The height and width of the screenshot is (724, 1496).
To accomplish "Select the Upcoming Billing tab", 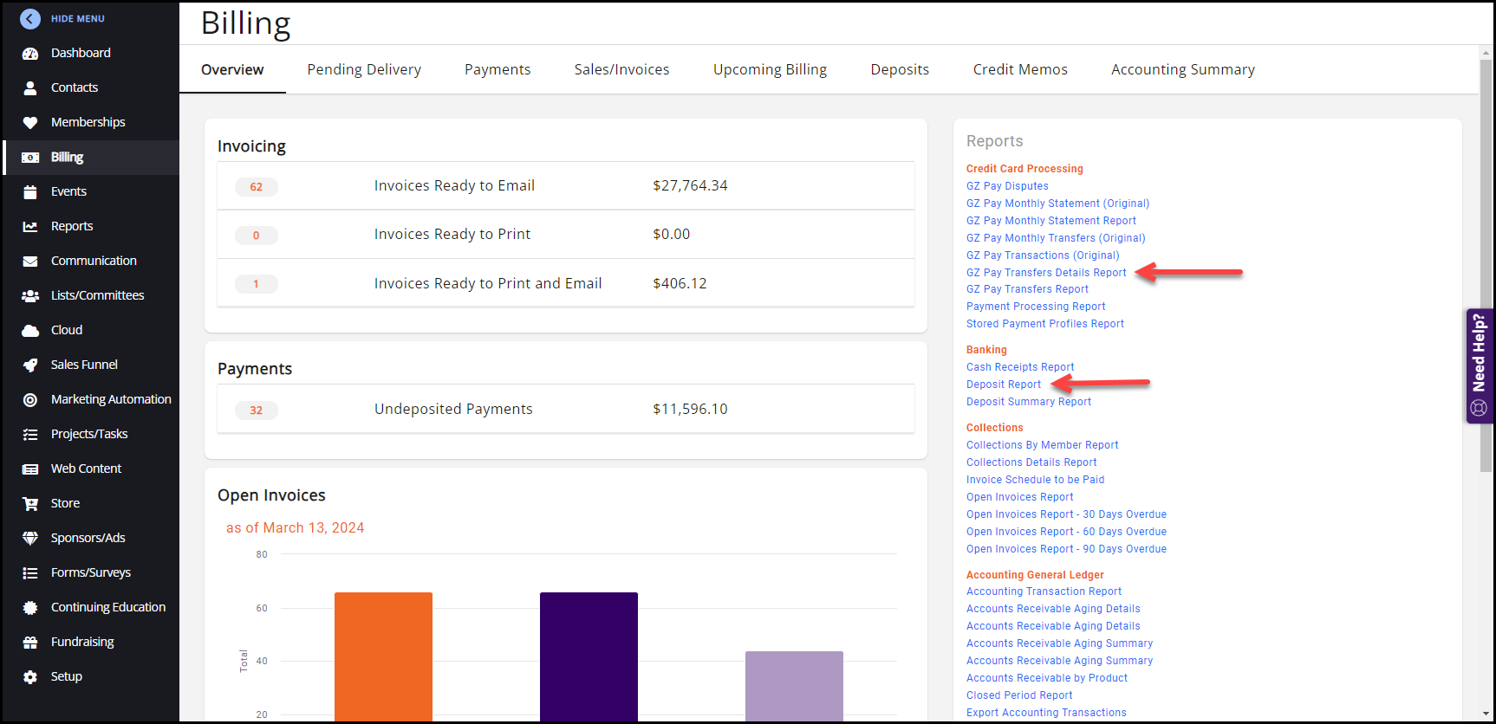I will tap(770, 69).
